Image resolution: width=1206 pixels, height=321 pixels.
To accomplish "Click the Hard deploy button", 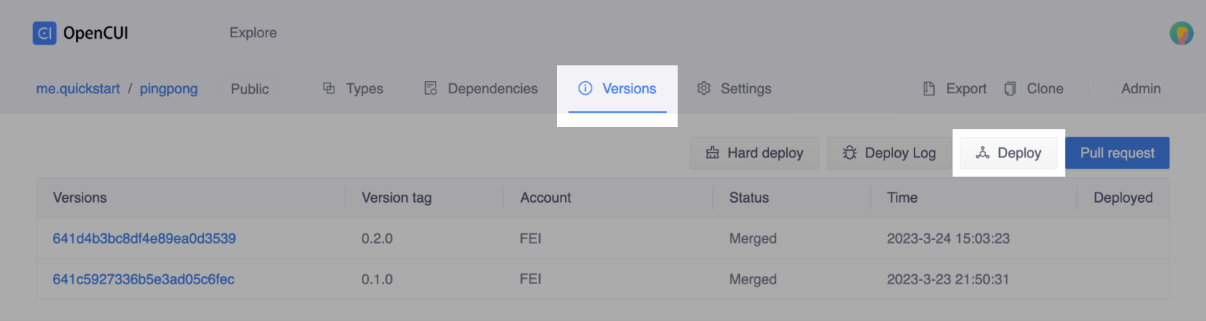I will (x=754, y=153).
